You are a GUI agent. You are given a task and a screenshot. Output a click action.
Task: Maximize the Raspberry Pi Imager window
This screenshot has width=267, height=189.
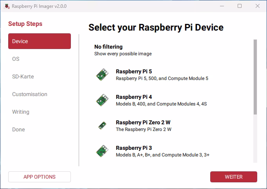pos(240,6)
